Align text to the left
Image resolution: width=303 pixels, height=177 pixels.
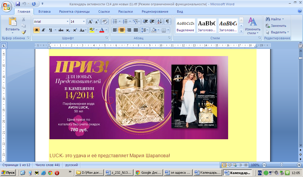click(115, 30)
